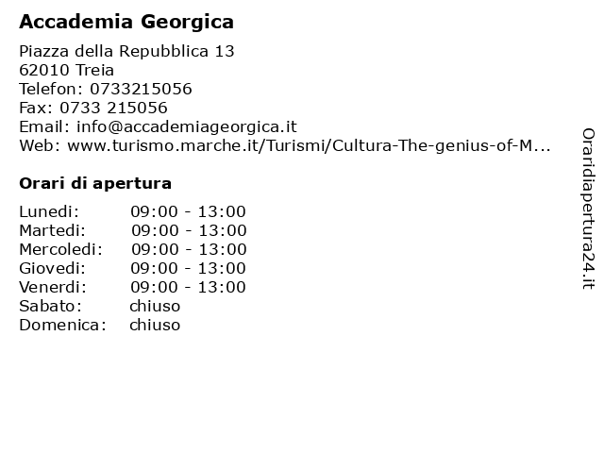Image resolution: width=604 pixels, height=453 pixels.
Task: Click chiuso status next to Domenica
Action: (155, 325)
